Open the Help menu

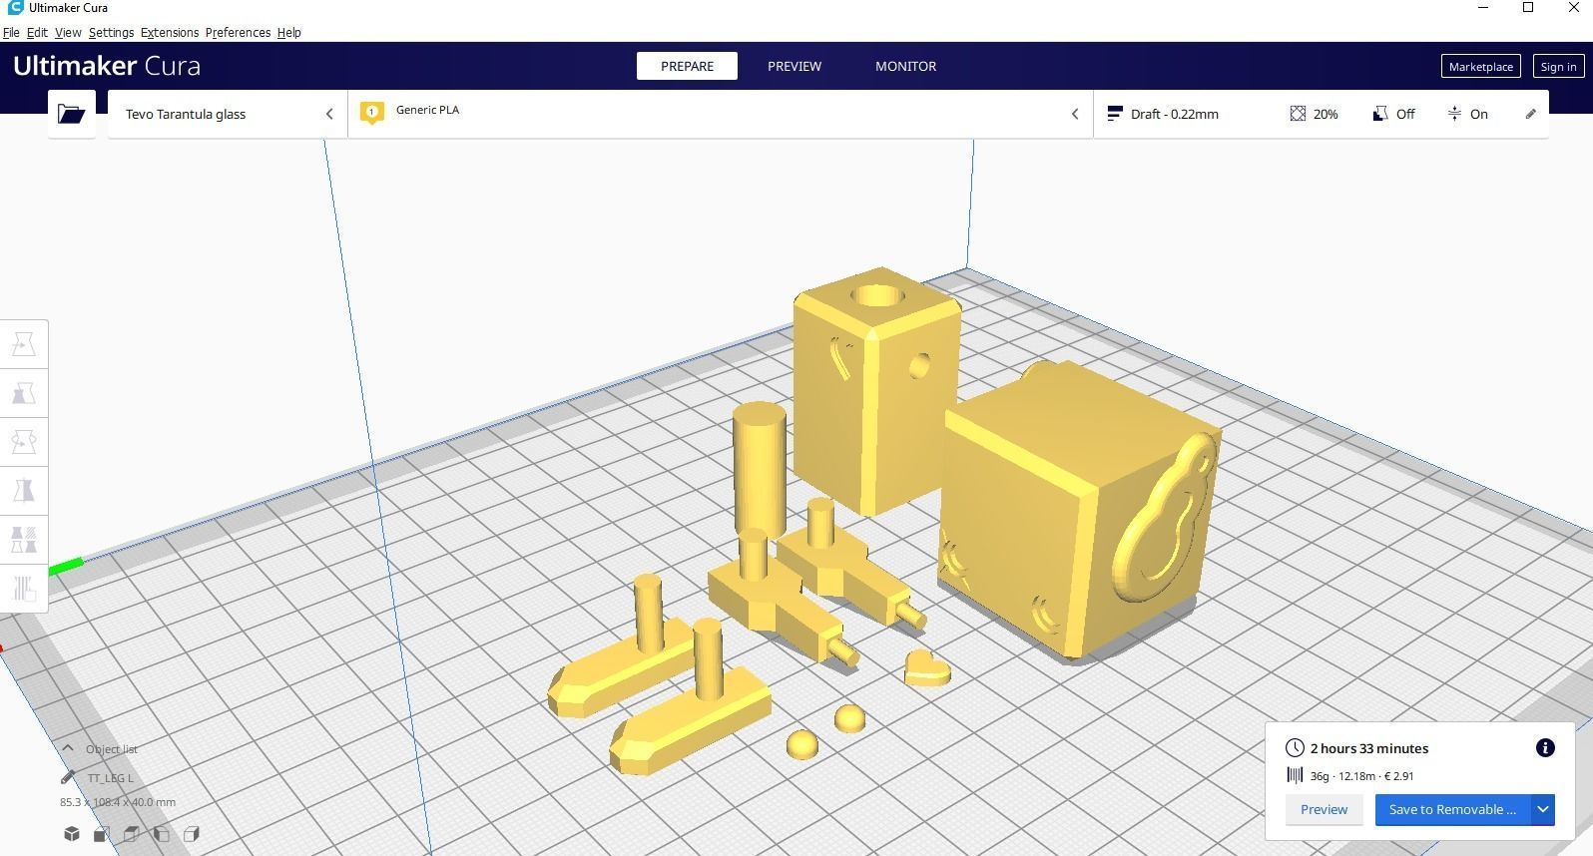[x=288, y=33]
